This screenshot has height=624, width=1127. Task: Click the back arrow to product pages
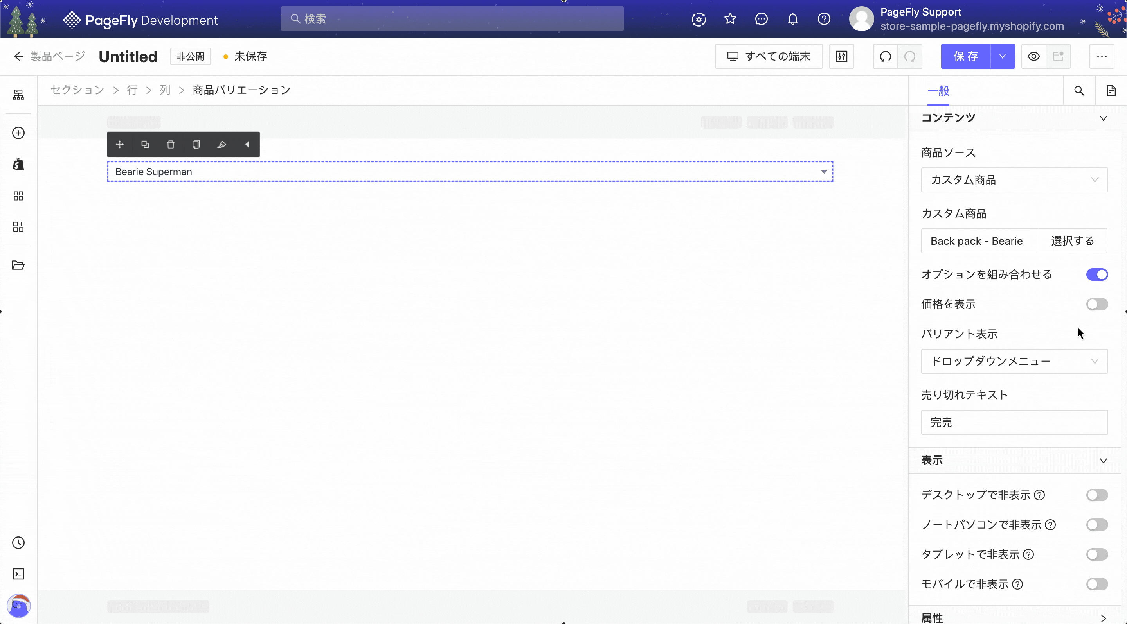click(18, 56)
